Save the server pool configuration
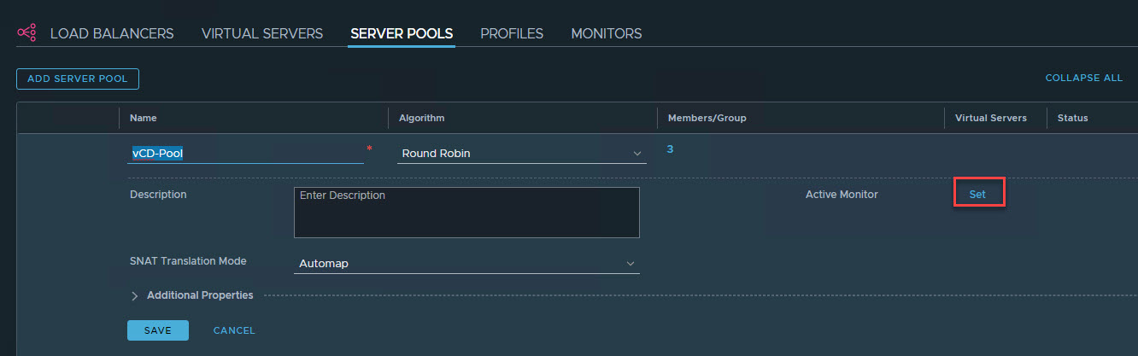Image resolution: width=1138 pixels, height=356 pixels. point(157,330)
